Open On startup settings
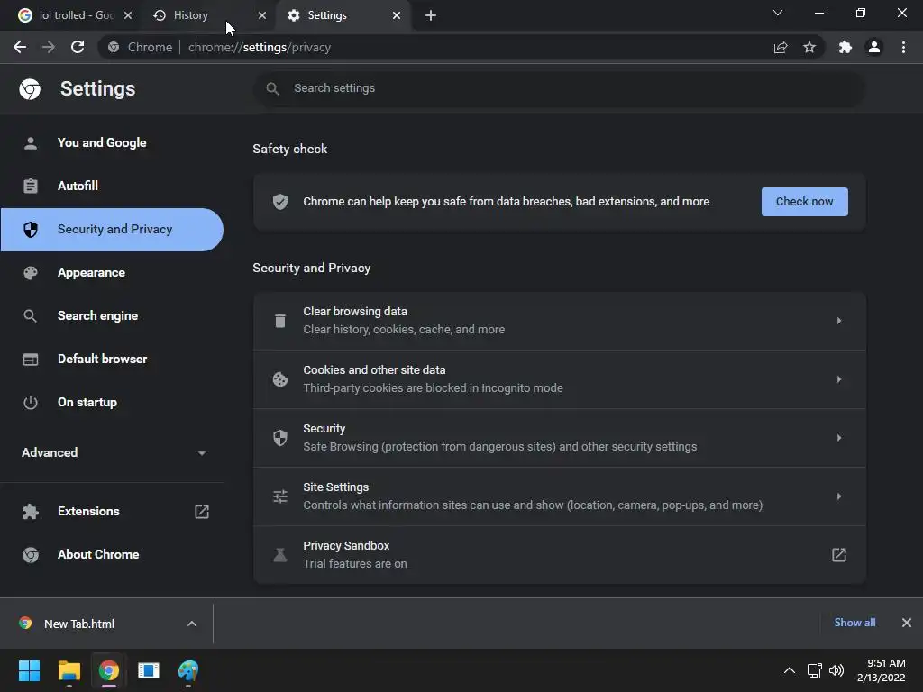The height and width of the screenshot is (692, 923). click(112, 403)
